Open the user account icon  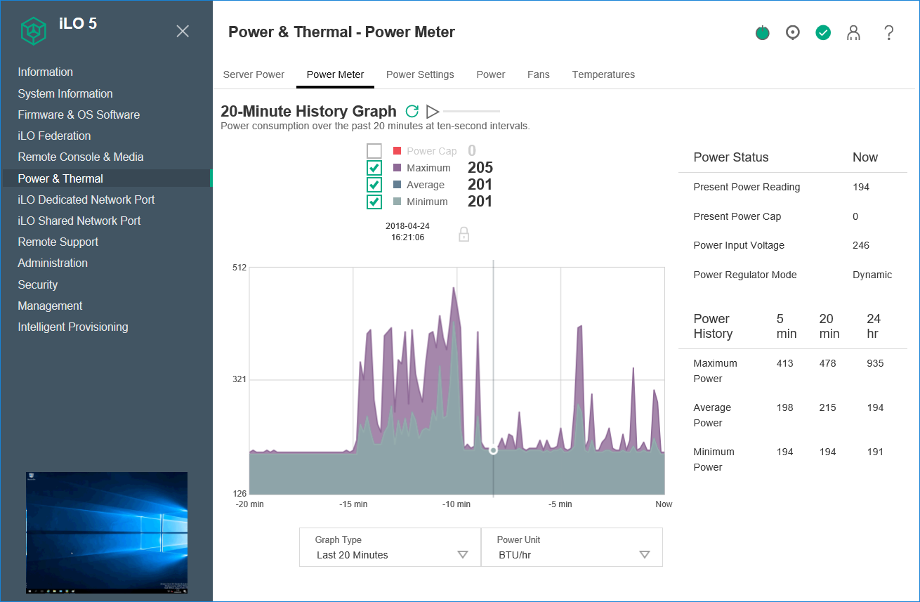point(853,33)
